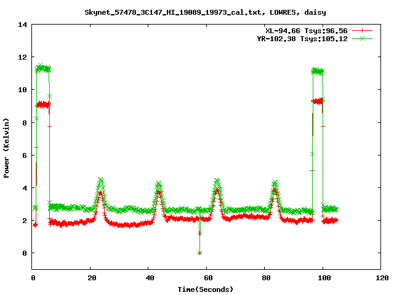This screenshot has width=394, height=295.
Task: Click the y-axis tick label 6
Action: click(x=25, y=155)
